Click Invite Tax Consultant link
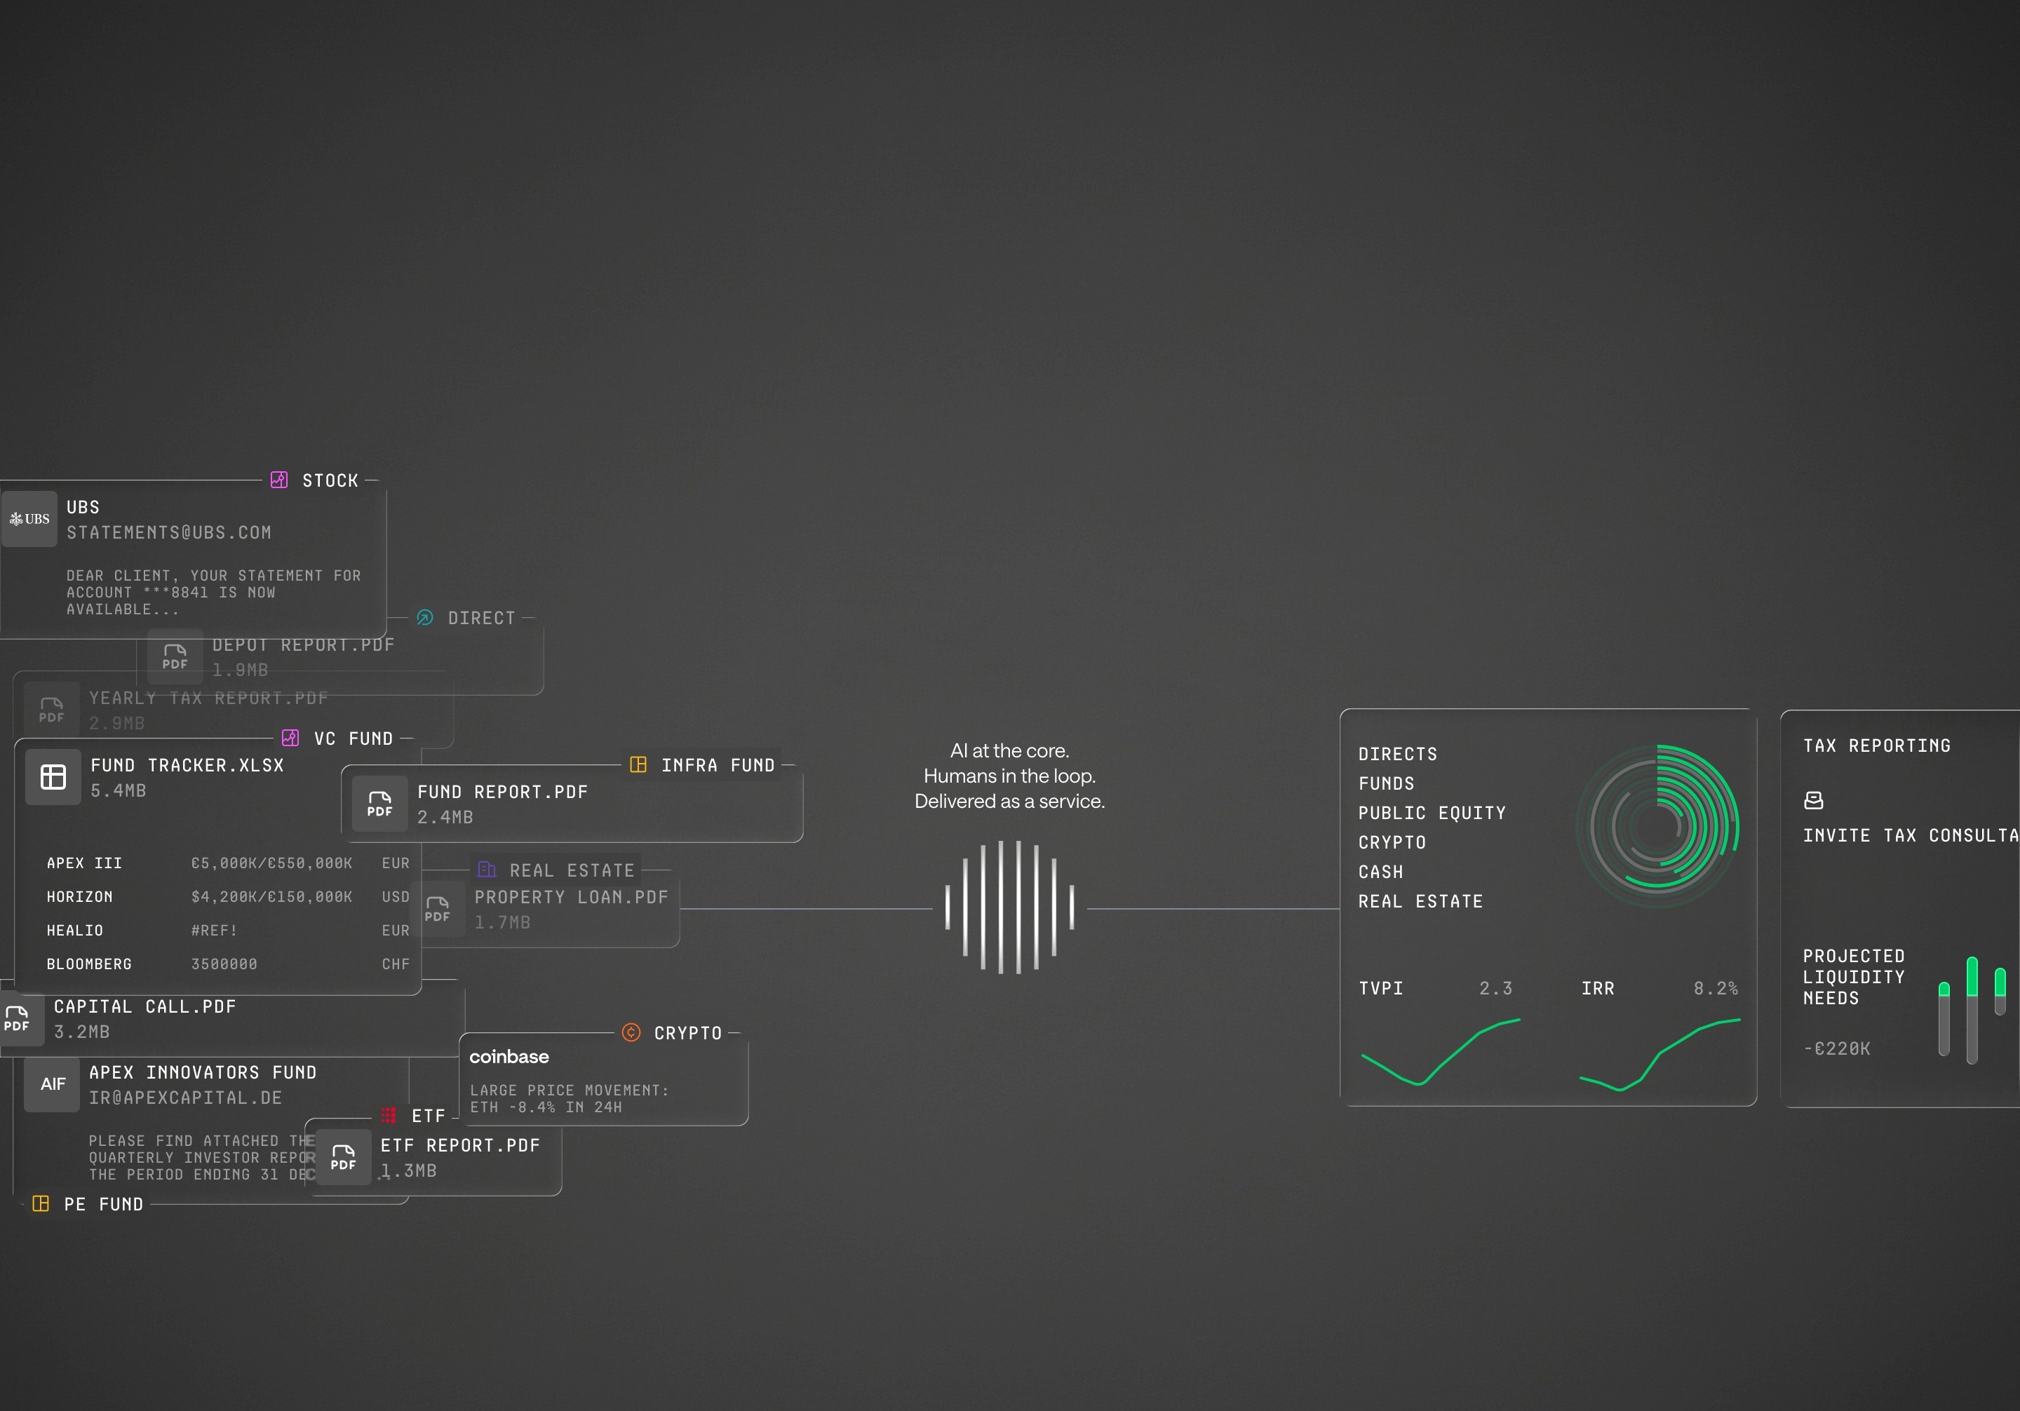 point(1909,836)
